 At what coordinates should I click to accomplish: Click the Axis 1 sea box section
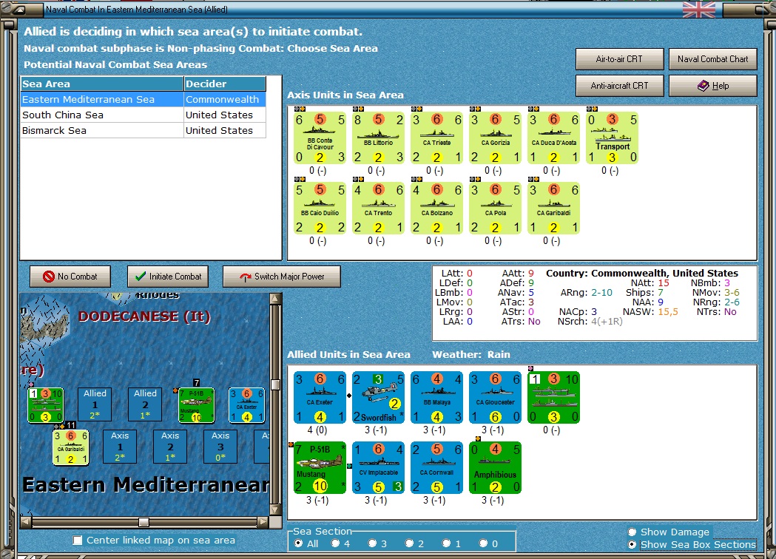pyautogui.click(x=120, y=446)
